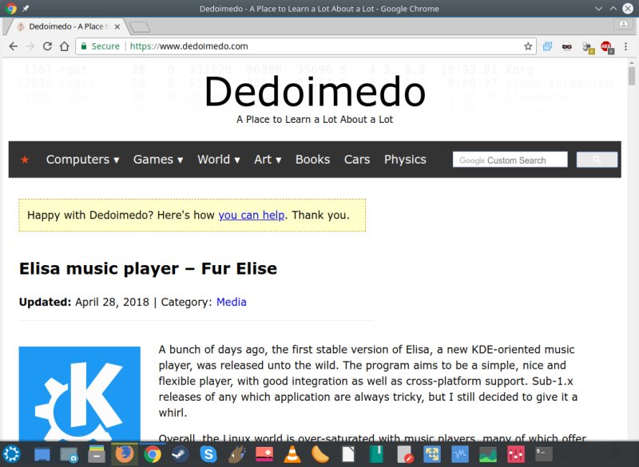This screenshot has width=639, height=467.
Task: Expand the Games menu
Action: click(158, 160)
